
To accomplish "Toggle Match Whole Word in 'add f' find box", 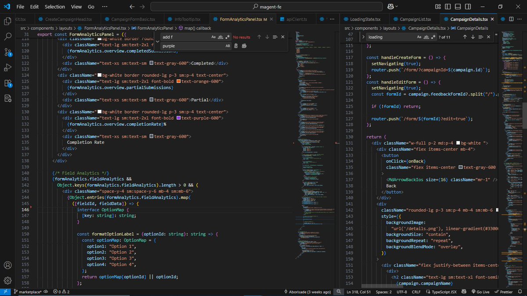I will click(x=220, y=37).
